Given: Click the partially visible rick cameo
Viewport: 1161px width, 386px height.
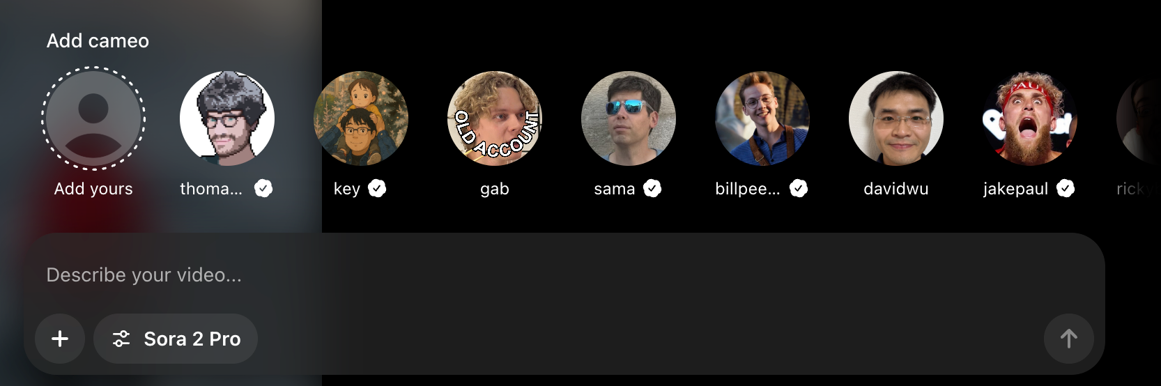Looking at the screenshot, I should tap(1139, 118).
